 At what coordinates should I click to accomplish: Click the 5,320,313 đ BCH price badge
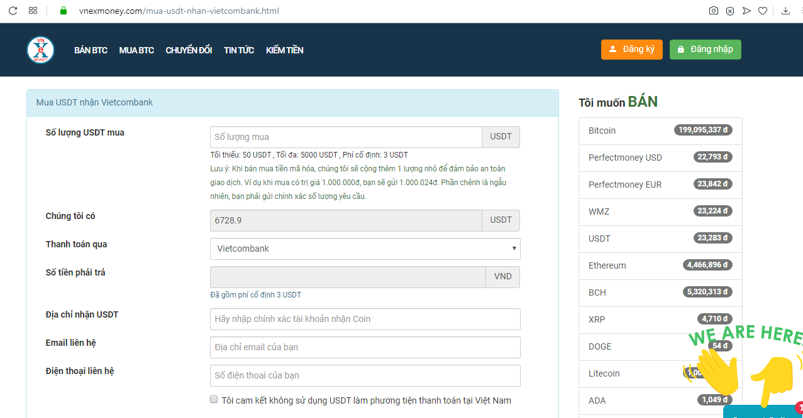click(x=708, y=292)
